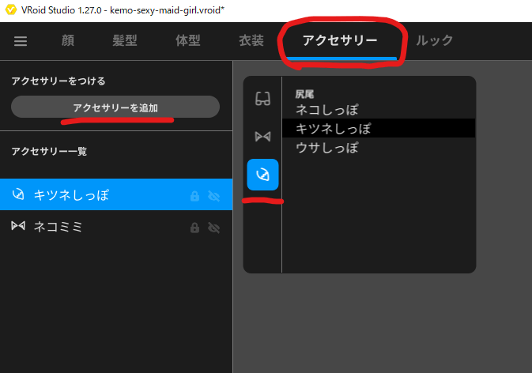Switch to the 顔 tab
This screenshot has width=532, height=373.
(67, 41)
